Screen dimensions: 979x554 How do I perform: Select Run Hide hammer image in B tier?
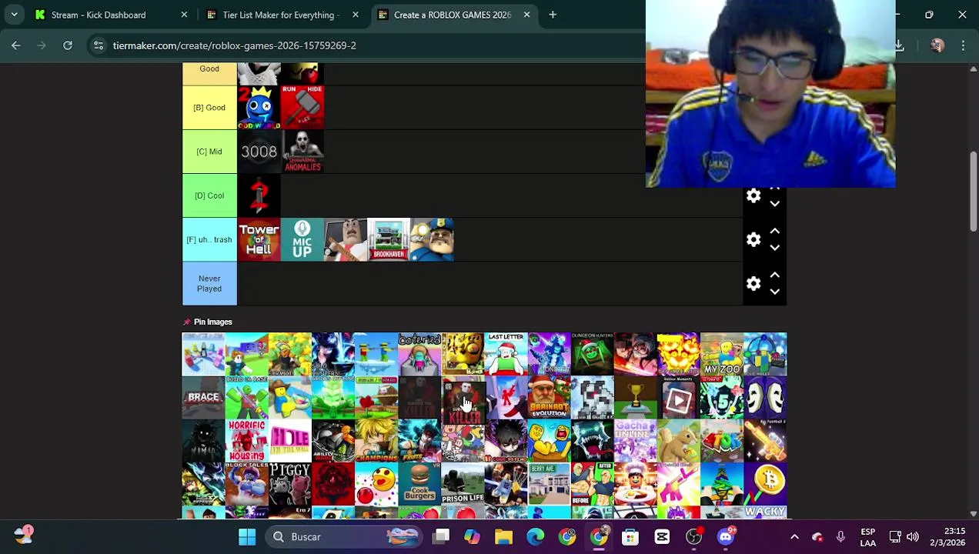click(x=302, y=108)
